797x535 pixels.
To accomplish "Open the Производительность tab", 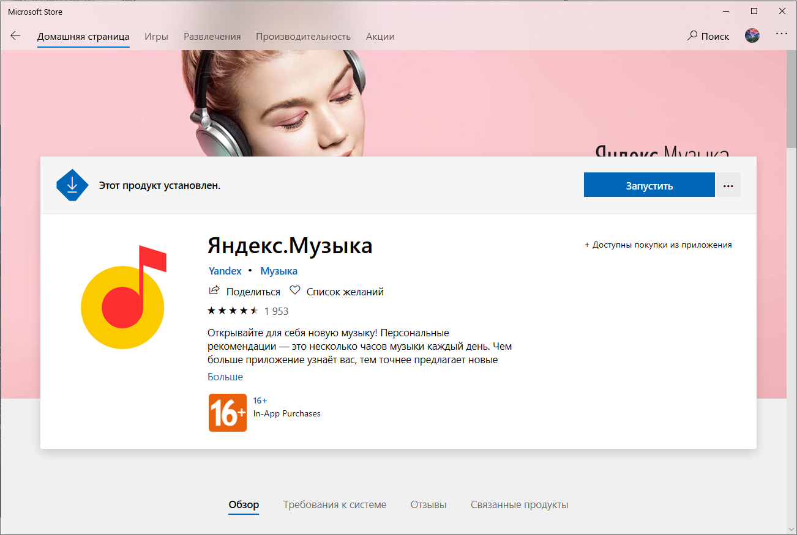I will tap(304, 37).
